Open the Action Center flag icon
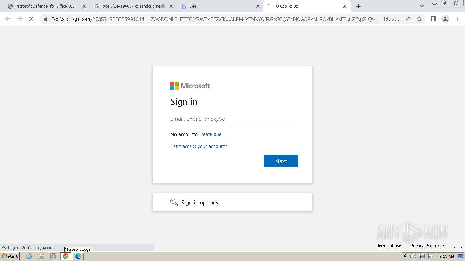 pos(430,256)
